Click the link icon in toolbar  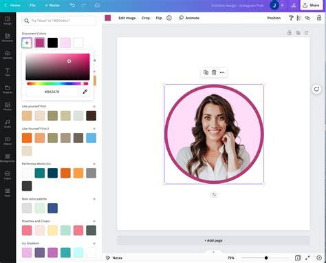[x=307, y=18]
